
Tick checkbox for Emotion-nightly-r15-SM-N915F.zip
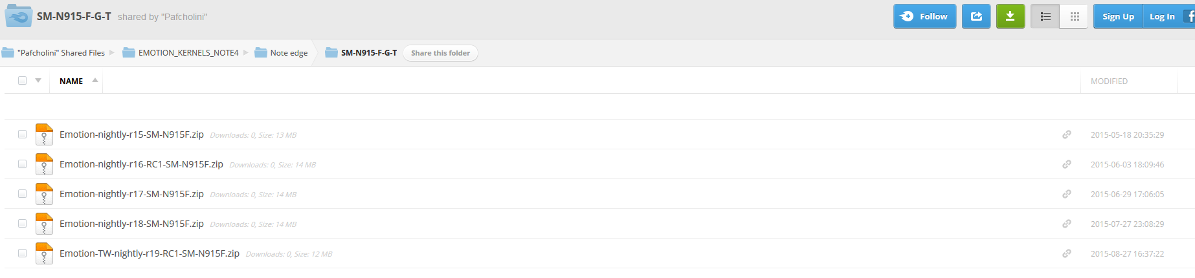[x=23, y=134]
